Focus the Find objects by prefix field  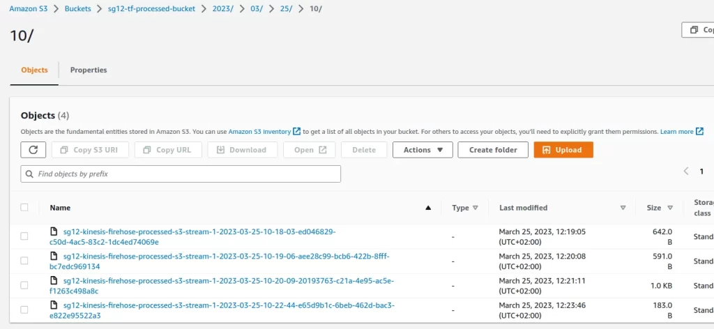click(181, 174)
